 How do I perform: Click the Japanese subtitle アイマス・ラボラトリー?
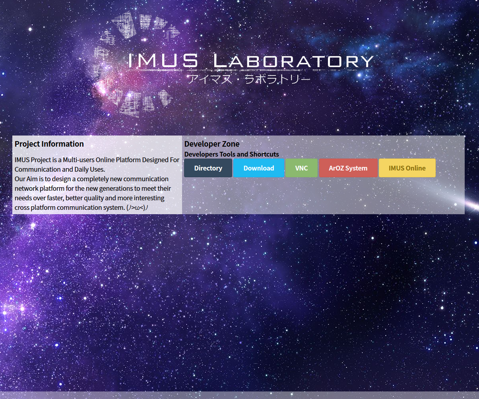(x=249, y=79)
